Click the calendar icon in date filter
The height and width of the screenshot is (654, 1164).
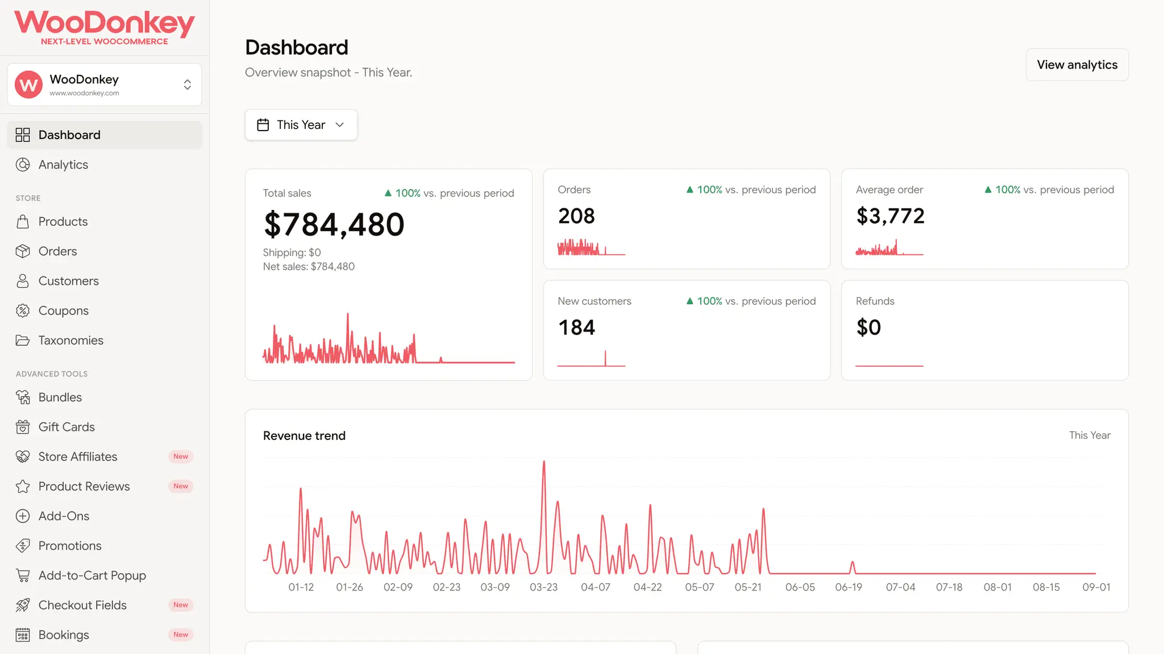263,125
